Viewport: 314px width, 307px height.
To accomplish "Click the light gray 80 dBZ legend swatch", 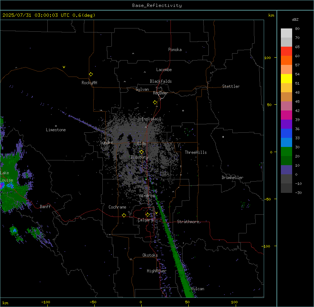I will click(286, 33).
